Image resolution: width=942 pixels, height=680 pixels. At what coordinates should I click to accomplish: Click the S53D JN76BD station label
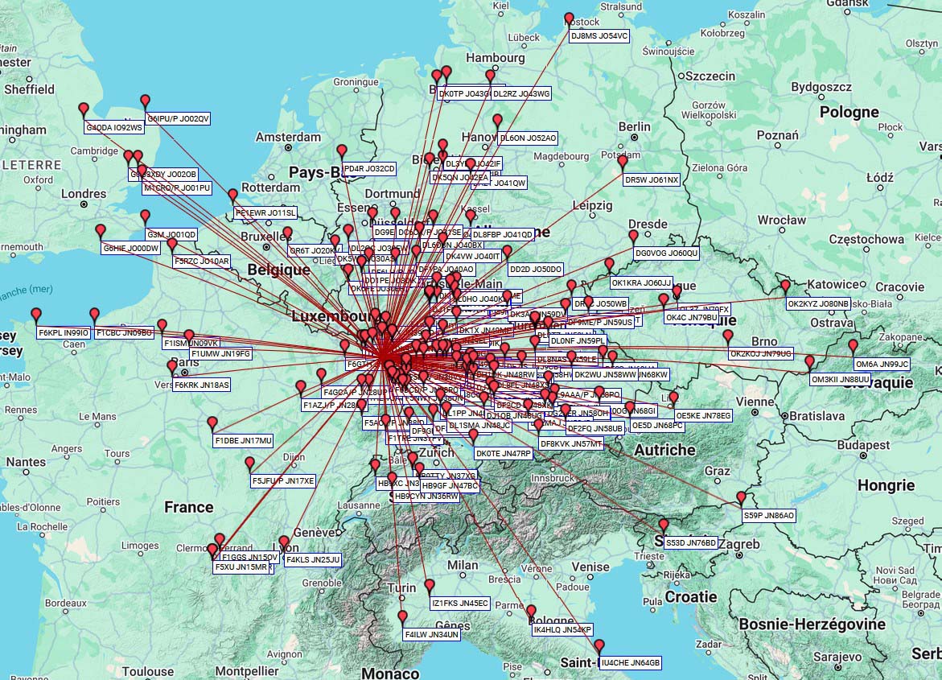(x=690, y=543)
